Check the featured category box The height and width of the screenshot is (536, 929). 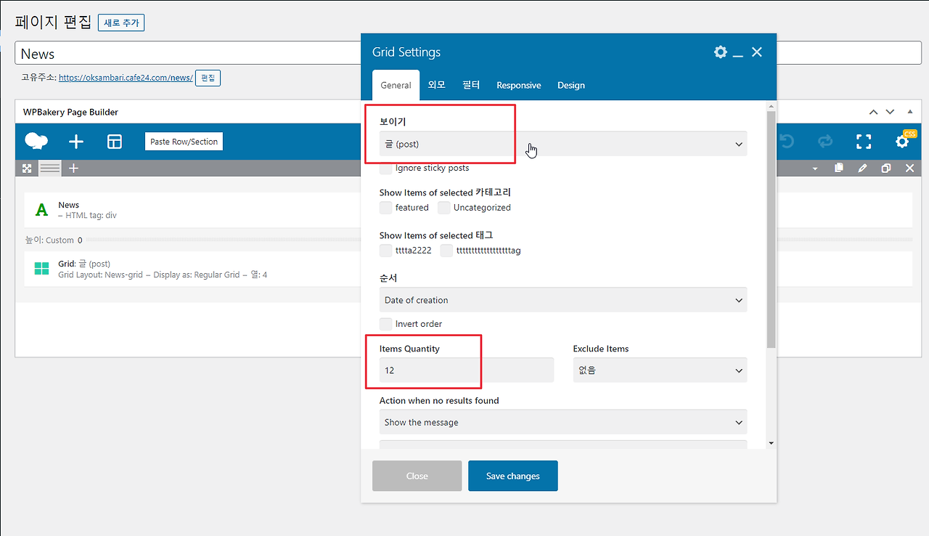[x=386, y=208]
